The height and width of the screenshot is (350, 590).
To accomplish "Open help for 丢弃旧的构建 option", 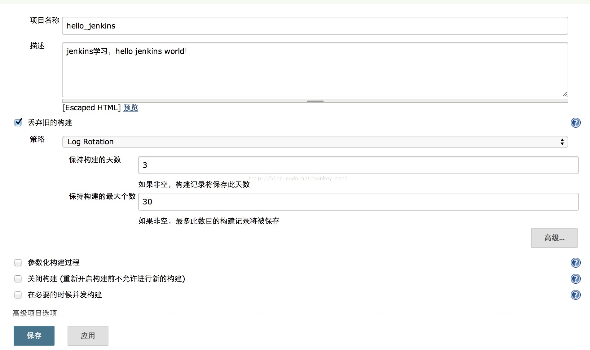I will pos(575,123).
